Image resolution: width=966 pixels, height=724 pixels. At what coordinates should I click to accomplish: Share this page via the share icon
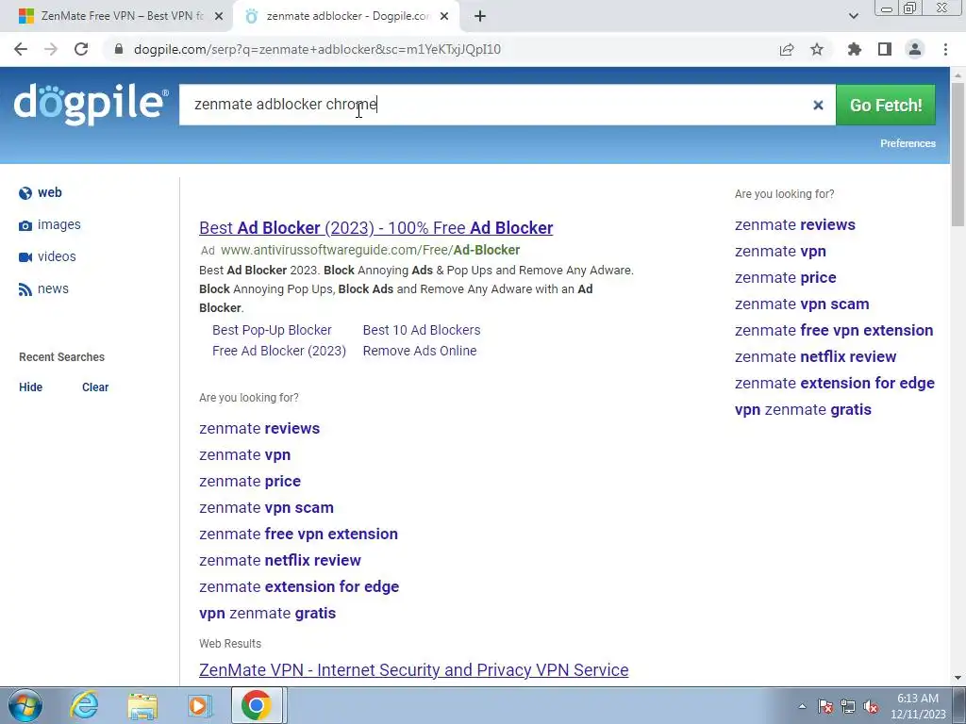tap(787, 49)
